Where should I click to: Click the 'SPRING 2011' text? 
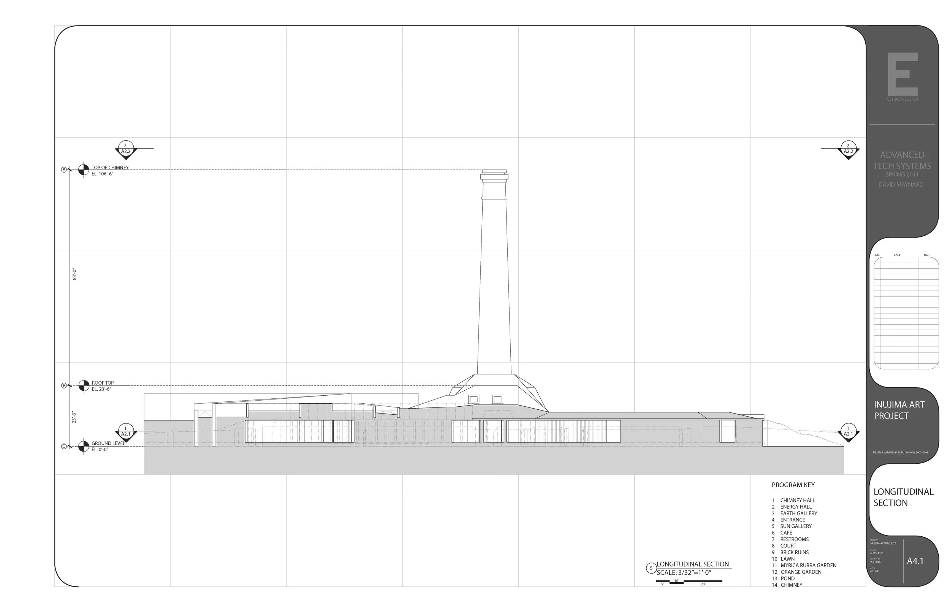coord(902,174)
